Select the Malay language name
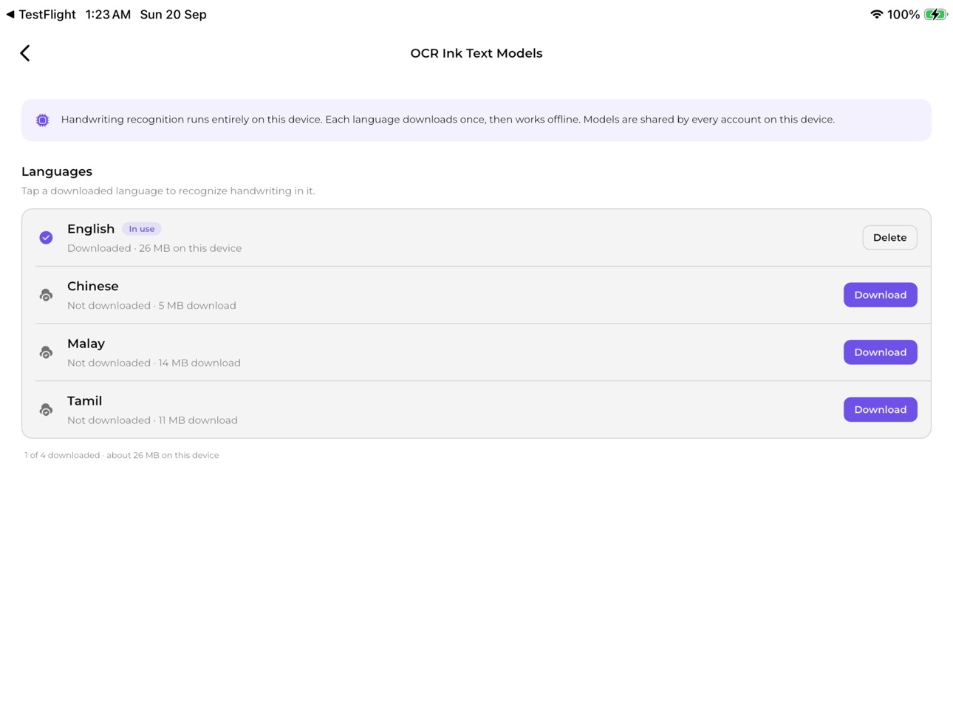953x715 pixels. pyautogui.click(x=86, y=343)
